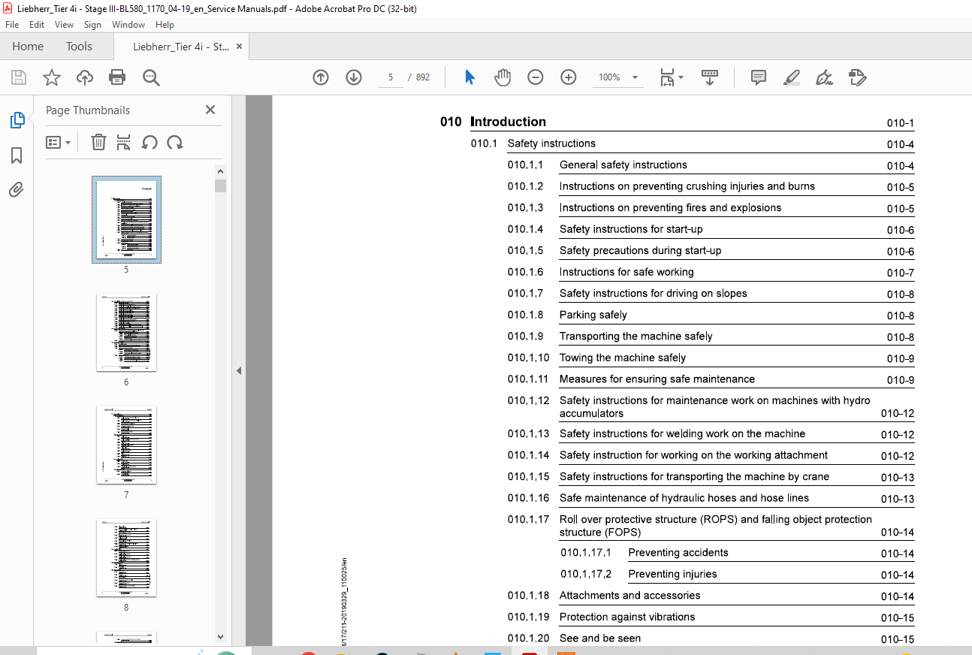Select the page 6 thumbnail
The width and height of the screenshot is (972, 655).
(126, 332)
